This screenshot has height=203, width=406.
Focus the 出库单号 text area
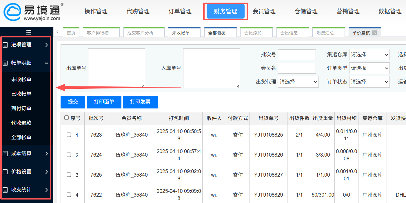(116, 68)
